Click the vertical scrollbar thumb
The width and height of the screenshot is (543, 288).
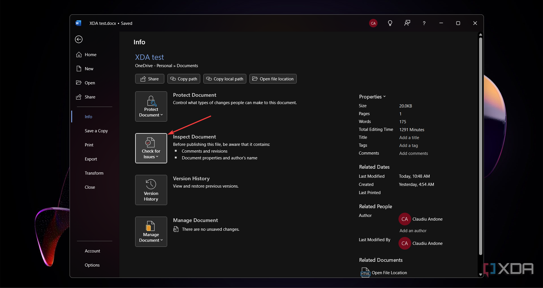coord(480,146)
